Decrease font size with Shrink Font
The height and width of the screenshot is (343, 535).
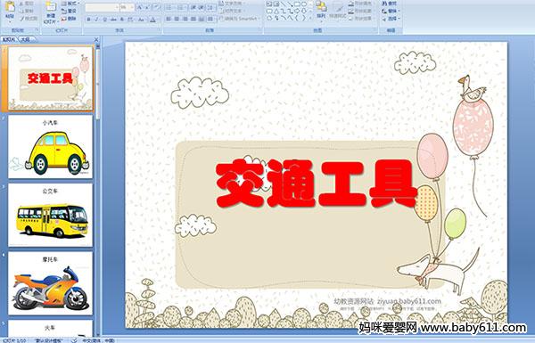(147, 7)
